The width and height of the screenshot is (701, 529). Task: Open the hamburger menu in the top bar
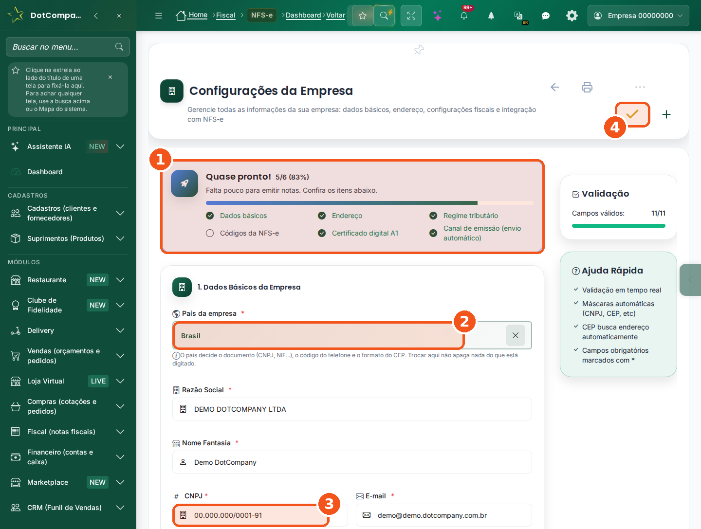pos(159,16)
